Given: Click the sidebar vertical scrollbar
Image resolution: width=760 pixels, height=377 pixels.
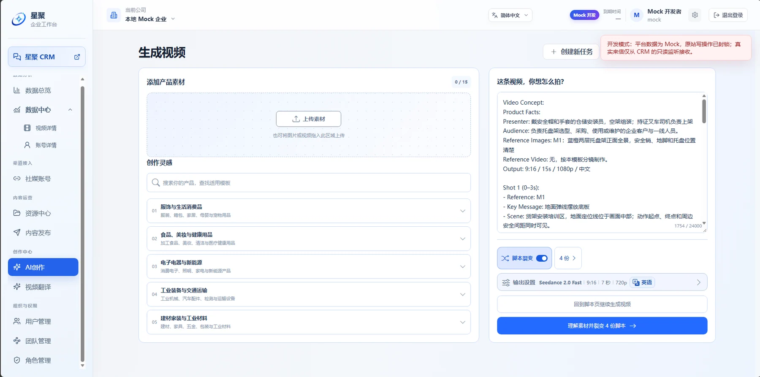Looking at the screenshot, I should pyautogui.click(x=82, y=224).
